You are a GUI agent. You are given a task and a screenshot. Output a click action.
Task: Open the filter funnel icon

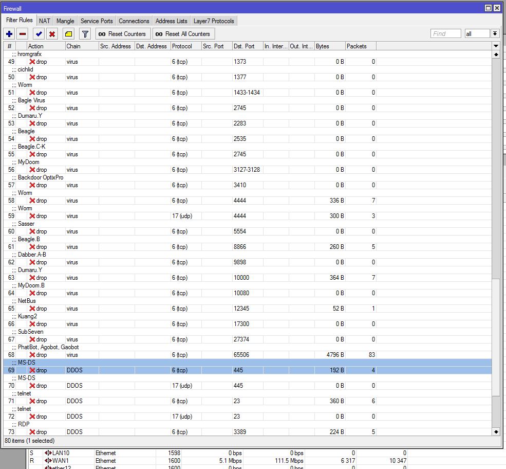click(x=85, y=33)
